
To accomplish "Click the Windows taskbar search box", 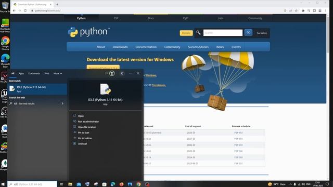I will click(32, 184).
